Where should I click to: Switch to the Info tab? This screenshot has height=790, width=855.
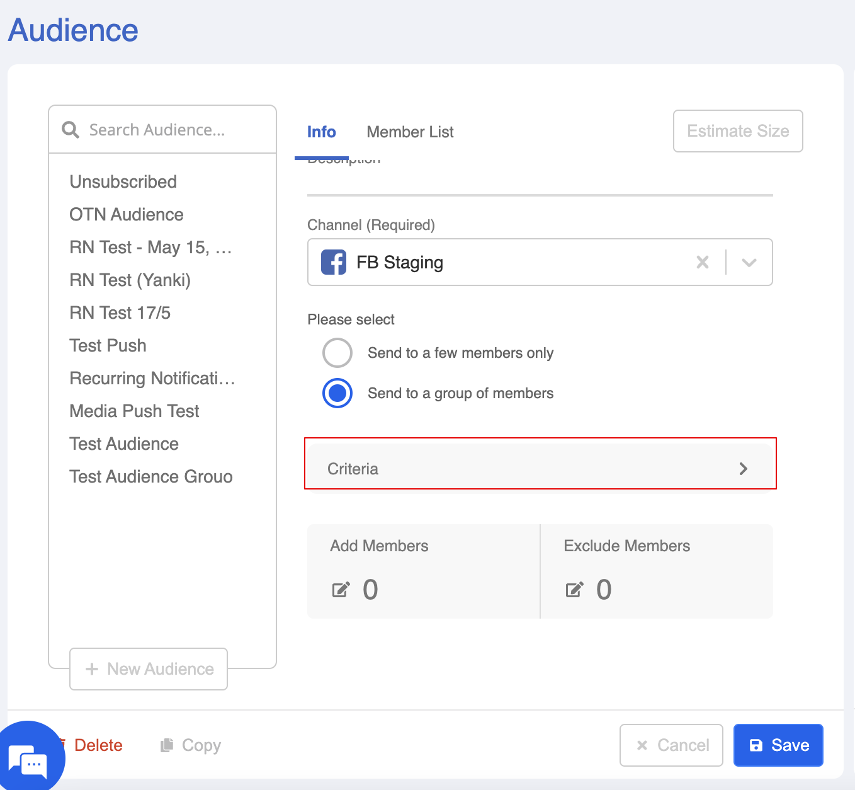click(322, 132)
